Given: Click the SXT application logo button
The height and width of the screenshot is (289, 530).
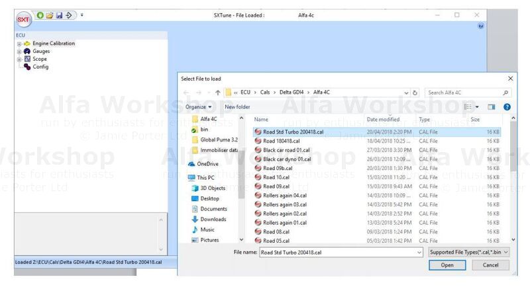Looking at the screenshot, I should point(23,17).
